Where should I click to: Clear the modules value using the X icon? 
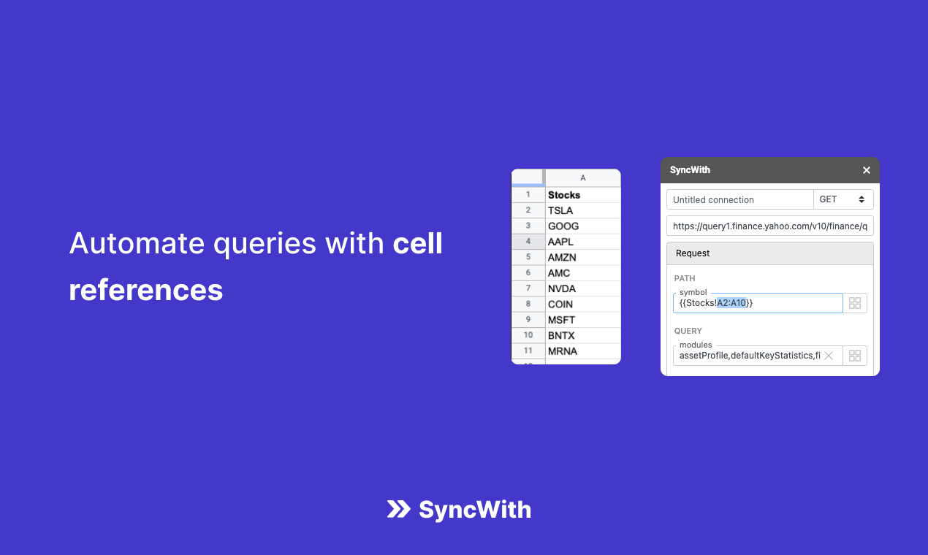(x=829, y=355)
